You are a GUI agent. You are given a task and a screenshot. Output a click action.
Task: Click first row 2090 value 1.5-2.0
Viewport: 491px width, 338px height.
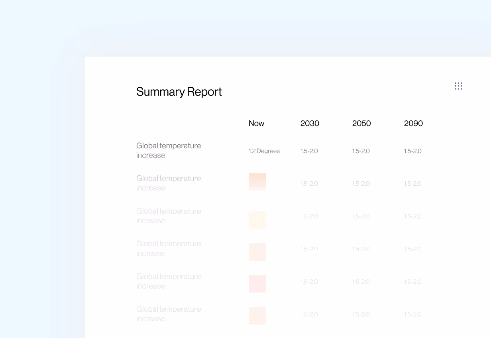pyautogui.click(x=413, y=151)
